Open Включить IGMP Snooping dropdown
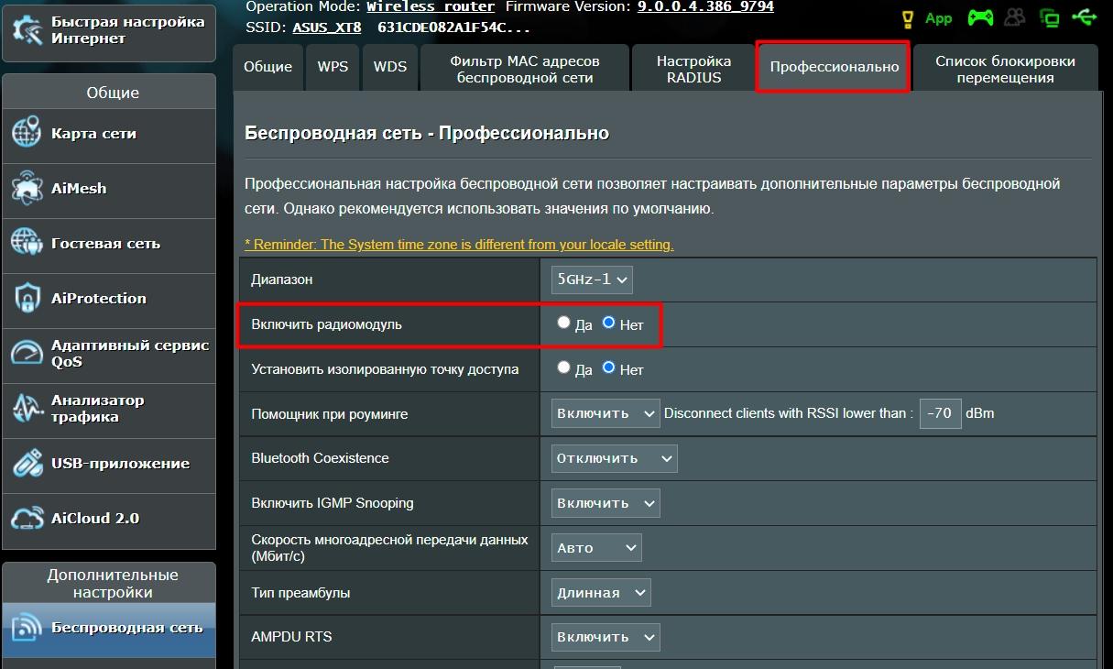 [x=606, y=503]
